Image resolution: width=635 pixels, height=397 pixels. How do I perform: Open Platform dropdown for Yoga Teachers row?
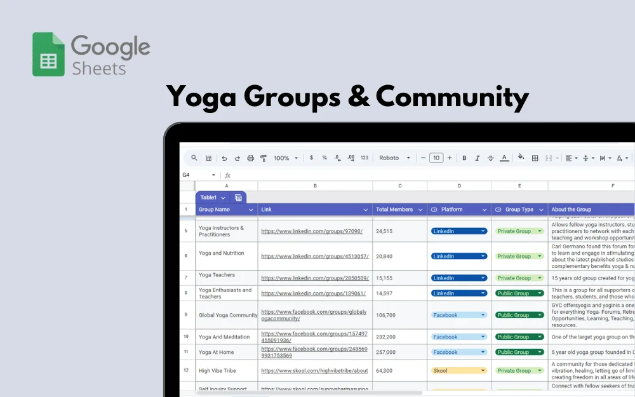483,278
